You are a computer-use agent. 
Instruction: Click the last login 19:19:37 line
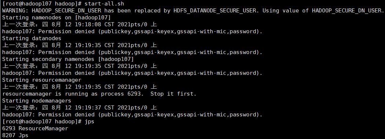tap(79, 108)
